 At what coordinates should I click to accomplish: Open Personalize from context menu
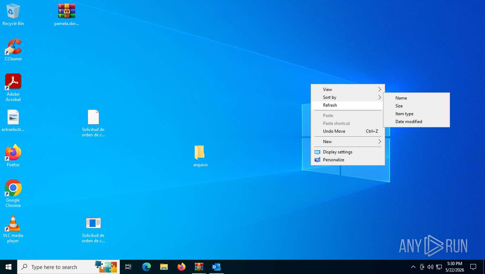(348, 160)
